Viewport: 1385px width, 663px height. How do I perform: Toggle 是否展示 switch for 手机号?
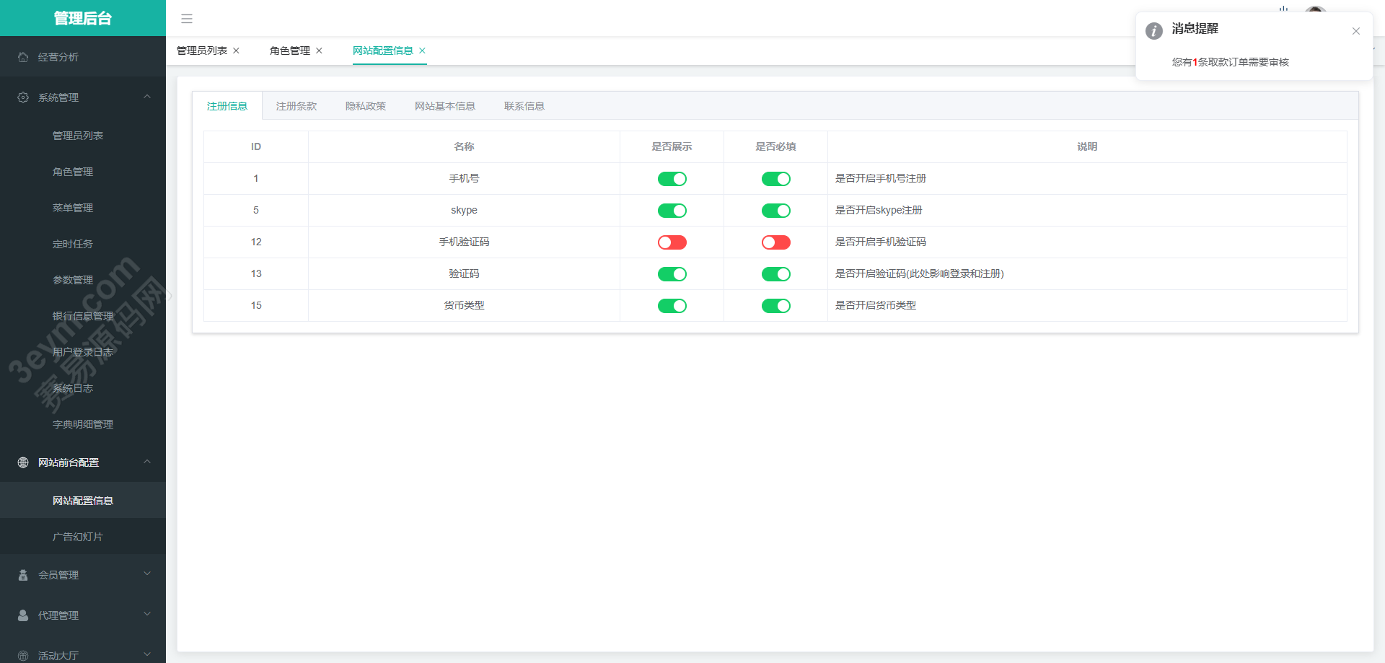point(672,179)
